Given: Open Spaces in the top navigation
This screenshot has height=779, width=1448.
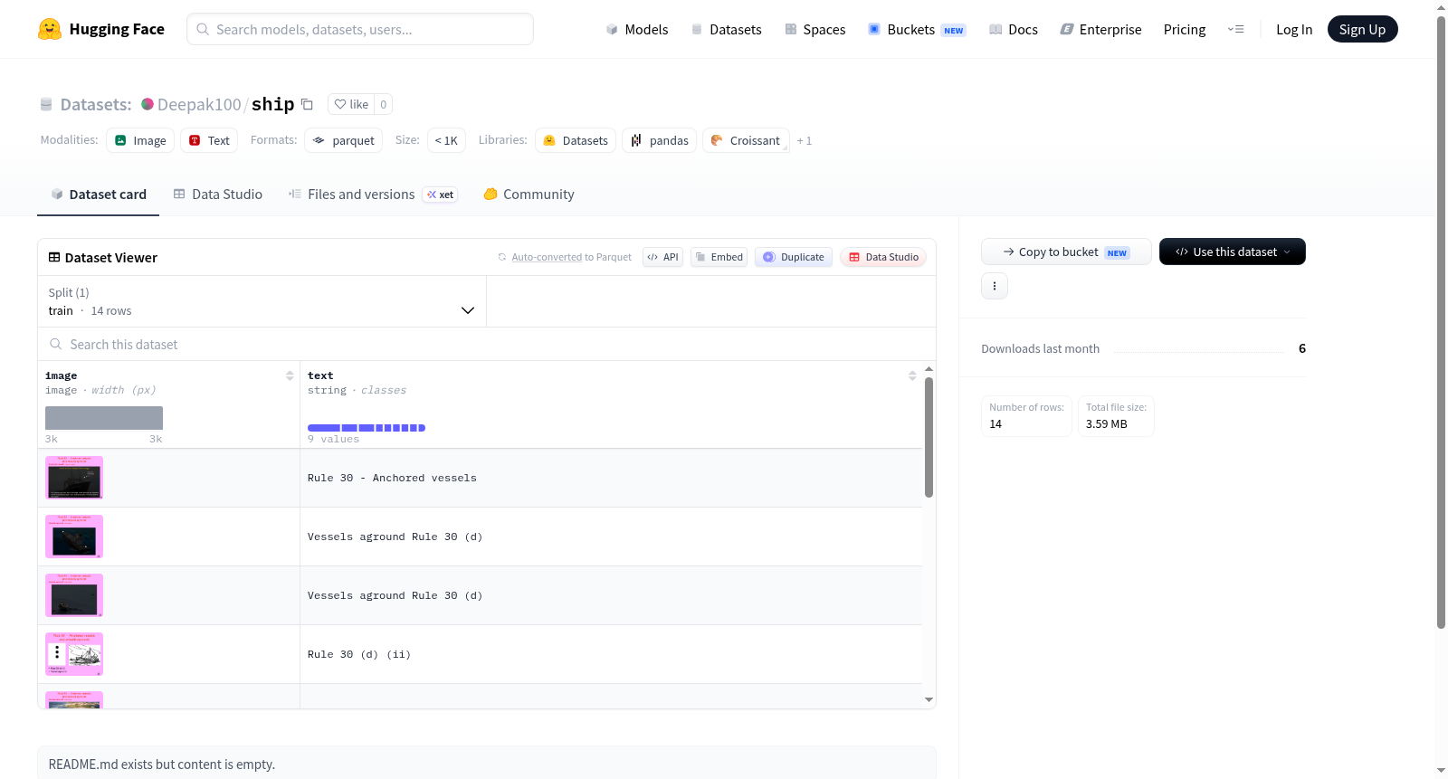Looking at the screenshot, I should (815, 29).
